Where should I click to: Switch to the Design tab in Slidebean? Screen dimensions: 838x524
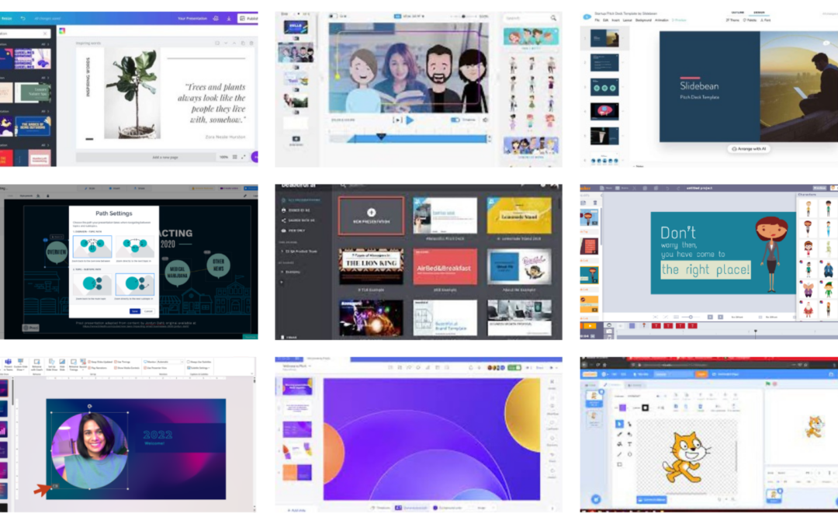coord(759,12)
